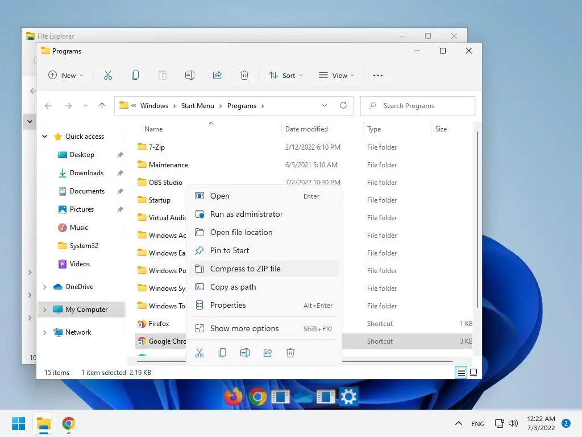Click File Explorer on the taskbar
This screenshot has height=437, width=582.
click(43, 423)
